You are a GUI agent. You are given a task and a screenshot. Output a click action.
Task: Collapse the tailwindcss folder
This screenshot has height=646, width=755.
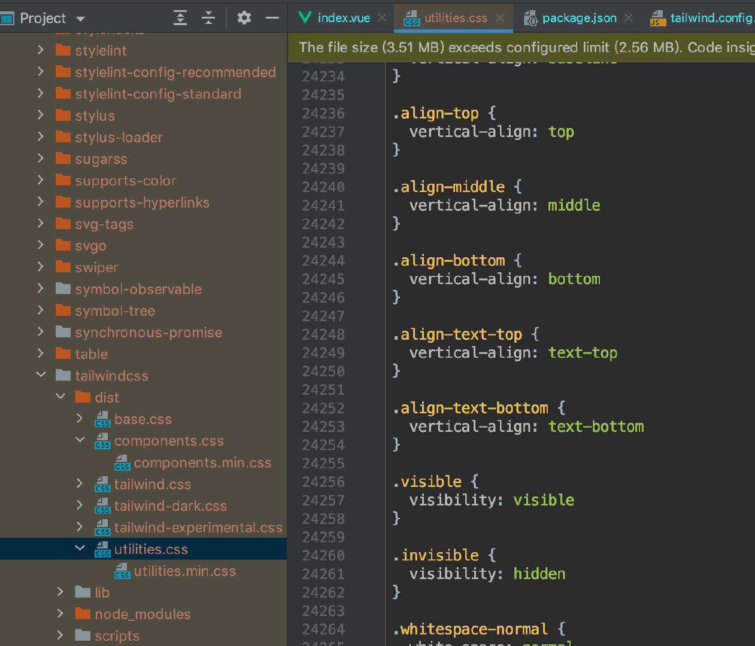(x=41, y=375)
